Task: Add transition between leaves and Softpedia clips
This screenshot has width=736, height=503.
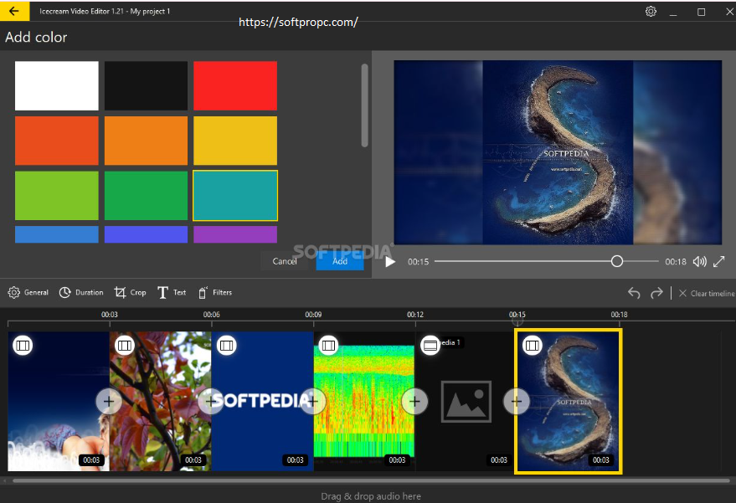Action: 211,401
